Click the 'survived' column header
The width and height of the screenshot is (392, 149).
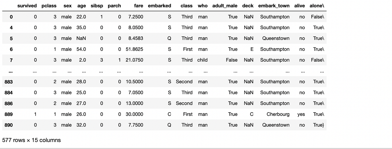[x=27, y=6]
